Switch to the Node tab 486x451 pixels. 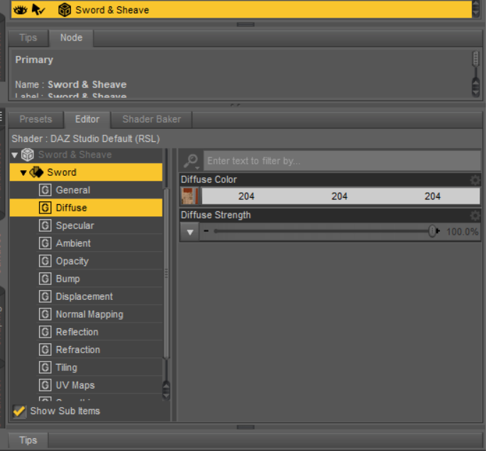tap(71, 38)
